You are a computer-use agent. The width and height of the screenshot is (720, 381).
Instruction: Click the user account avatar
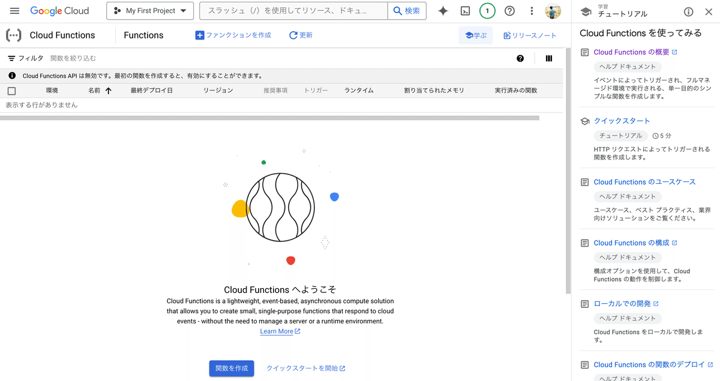[x=553, y=11]
